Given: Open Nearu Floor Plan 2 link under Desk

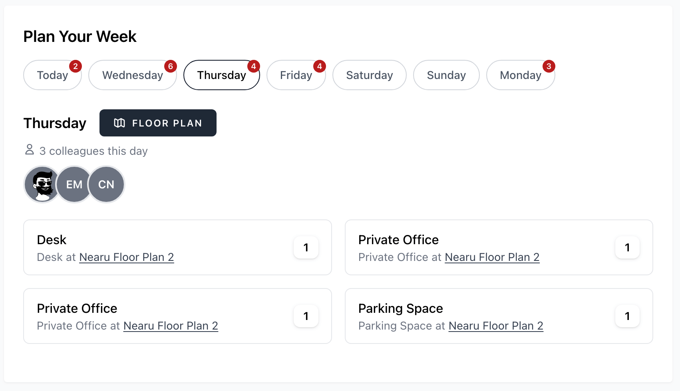Looking at the screenshot, I should 127,257.
